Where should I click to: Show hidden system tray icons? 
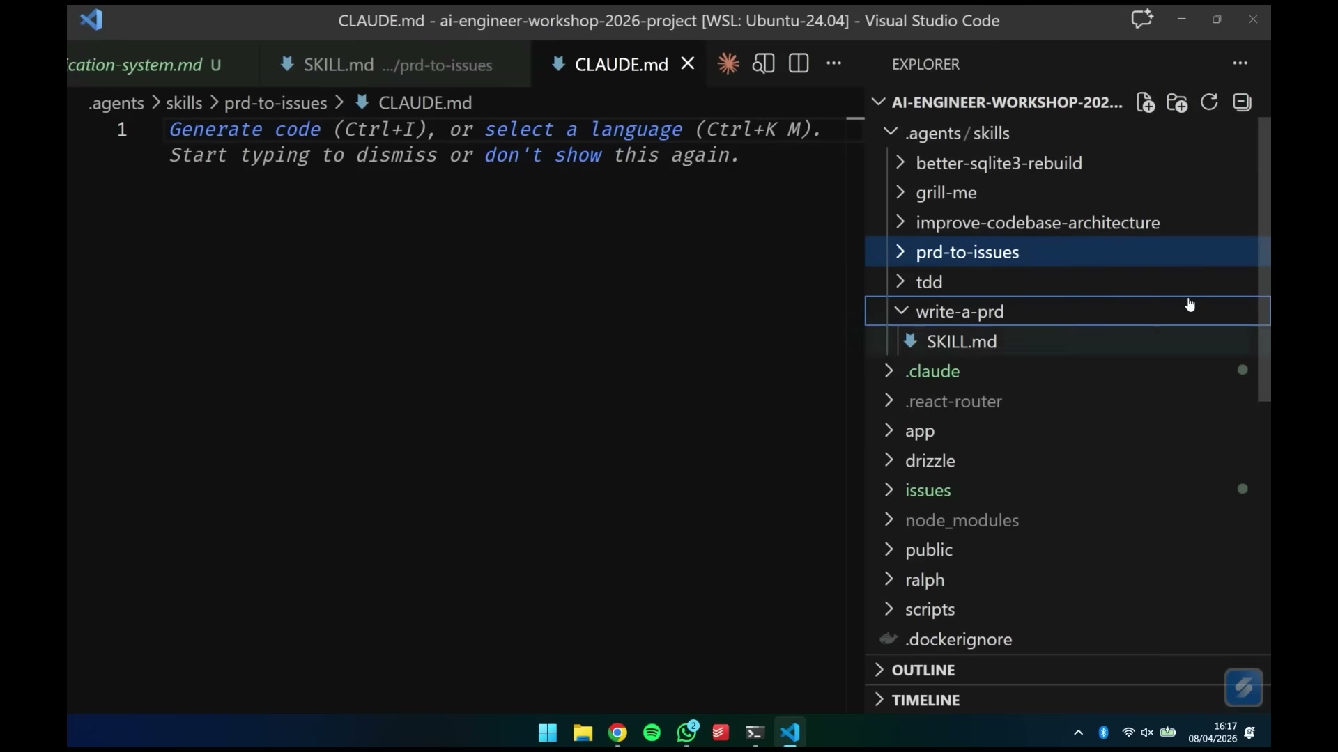tap(1078, 733)
